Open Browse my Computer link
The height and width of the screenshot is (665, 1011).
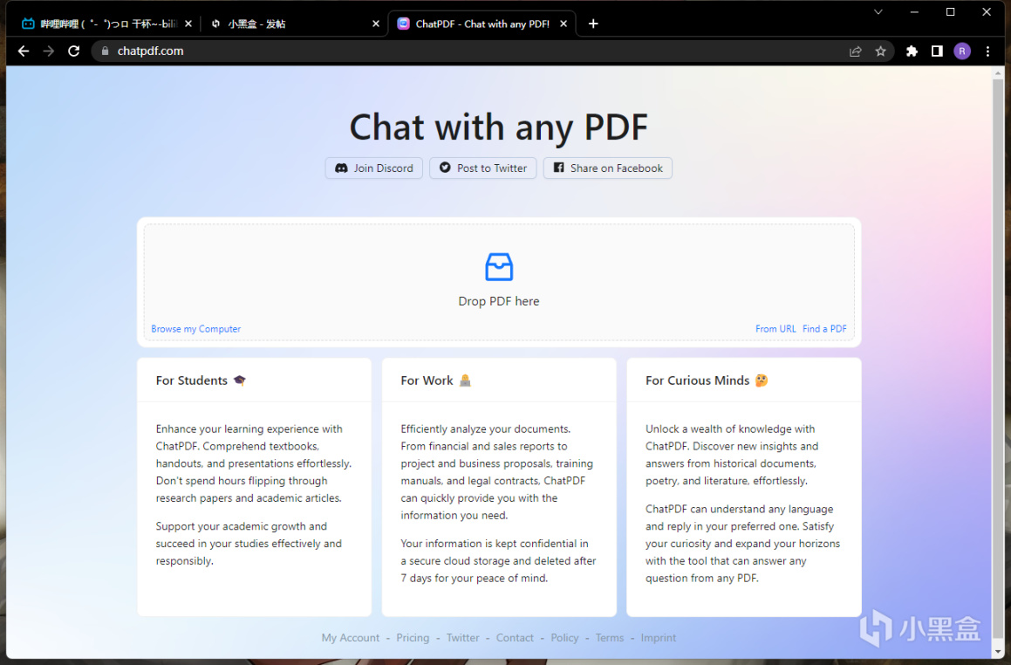pos(196,328)
